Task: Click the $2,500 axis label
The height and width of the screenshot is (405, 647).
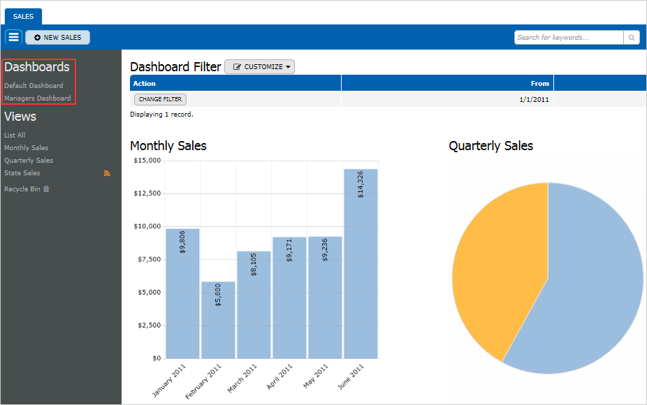Action: 150,325
